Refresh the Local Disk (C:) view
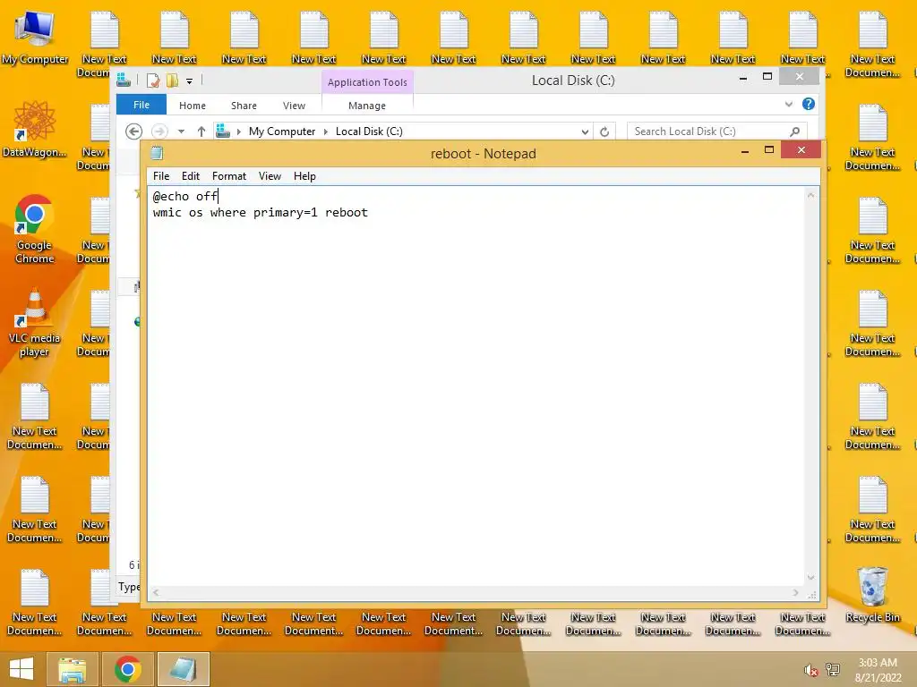The width and height of the screenshot is (917, 687). [604, 131]
